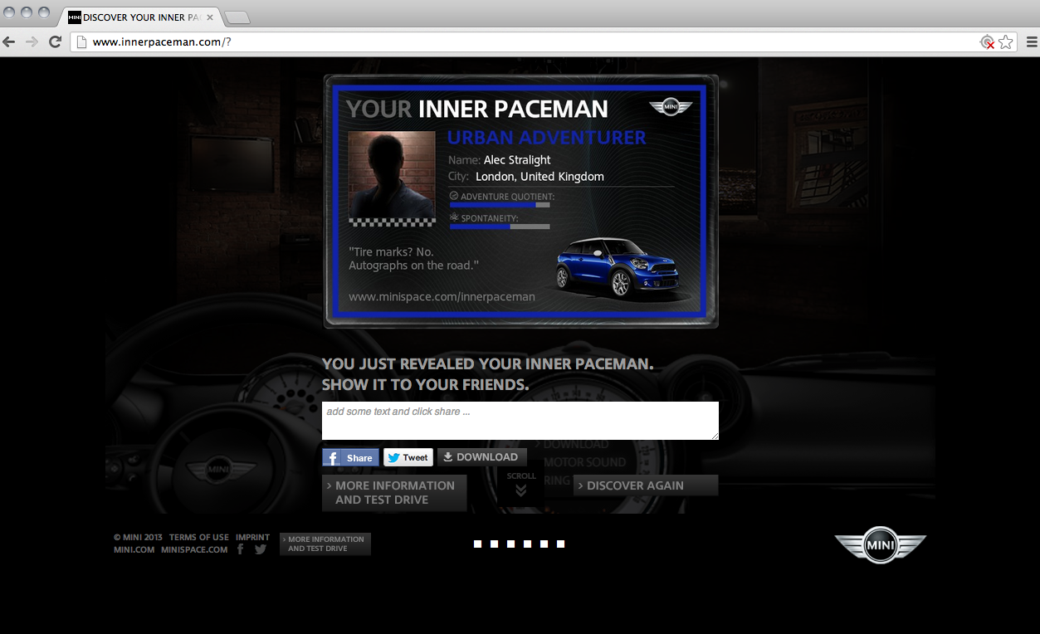1040x634 pixels.
Task: Click the page icon in the address bar
Action: pos(81,41)
